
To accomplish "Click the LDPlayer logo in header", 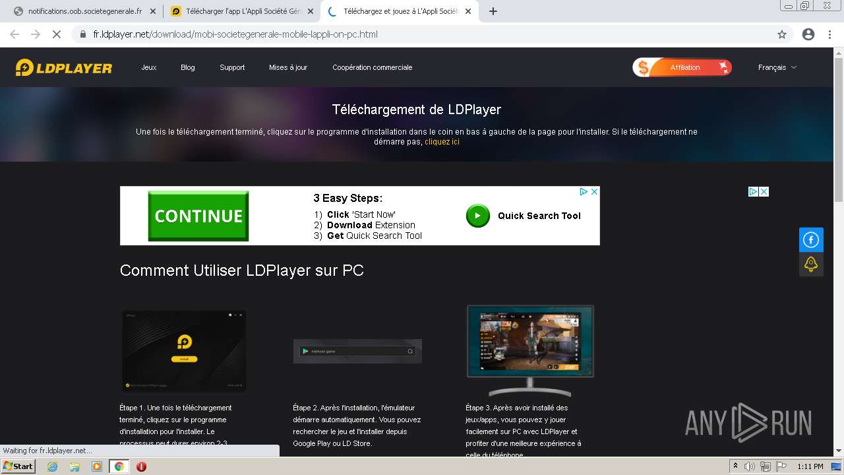I will [64, 67].
